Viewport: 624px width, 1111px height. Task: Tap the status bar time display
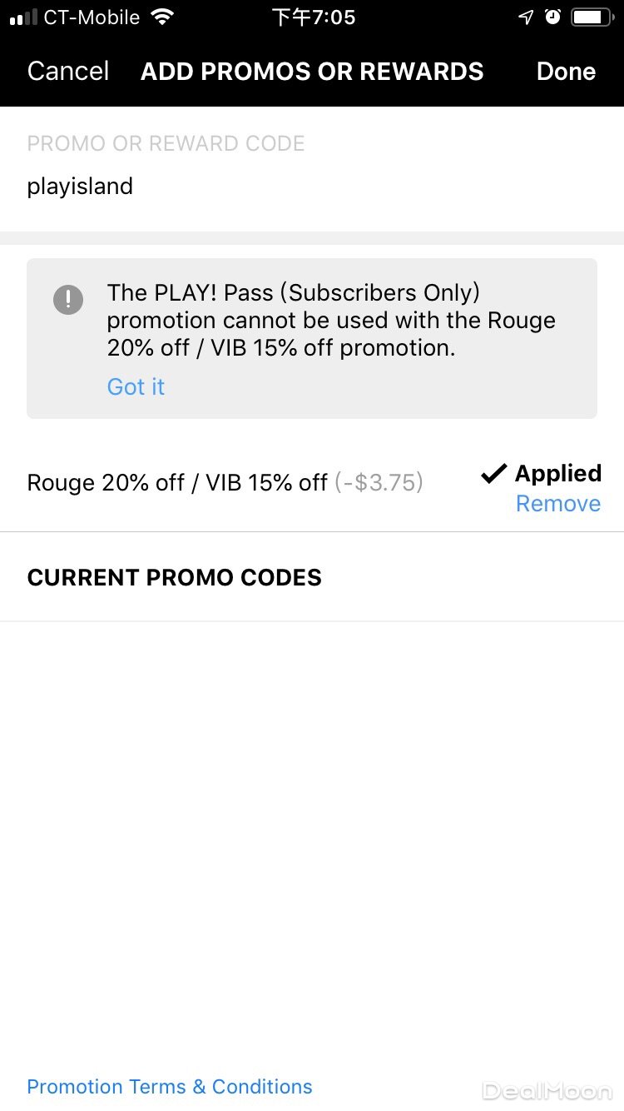(314, 17)
